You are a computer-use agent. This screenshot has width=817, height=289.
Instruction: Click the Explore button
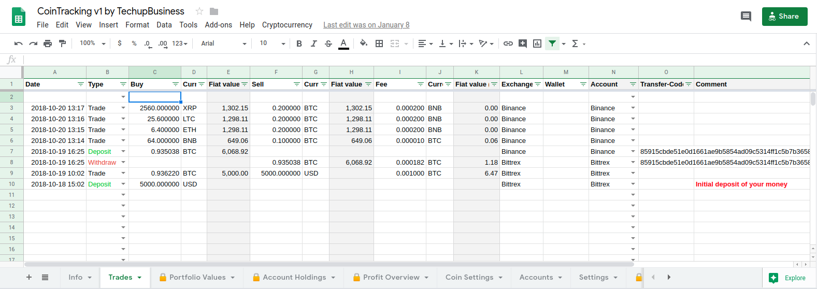[x=787, y=278]
